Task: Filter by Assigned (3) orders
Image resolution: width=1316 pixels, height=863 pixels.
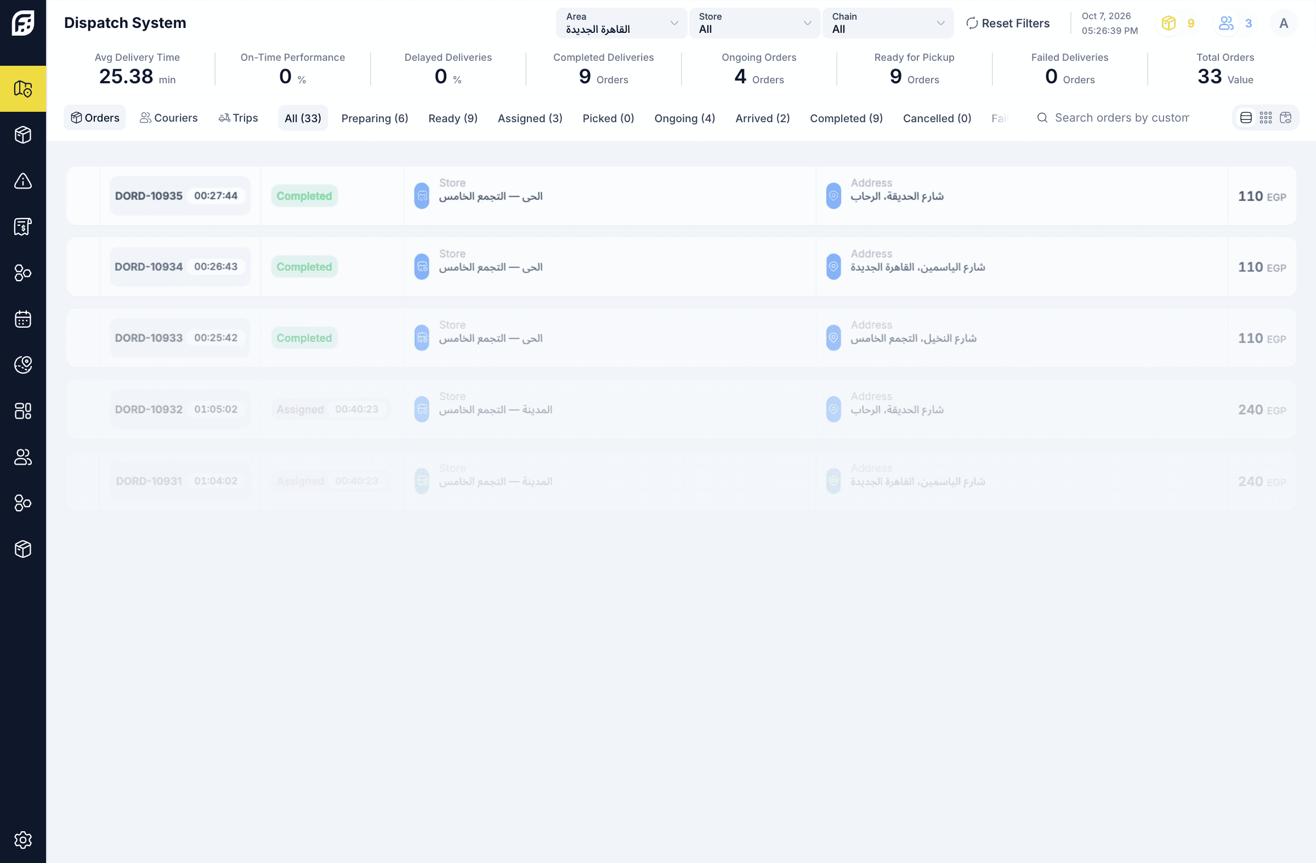Action: click(530, 118)
